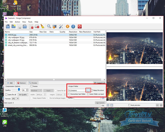
Task: Toggle Auto preview checkbox
Action: coord(129,105)
